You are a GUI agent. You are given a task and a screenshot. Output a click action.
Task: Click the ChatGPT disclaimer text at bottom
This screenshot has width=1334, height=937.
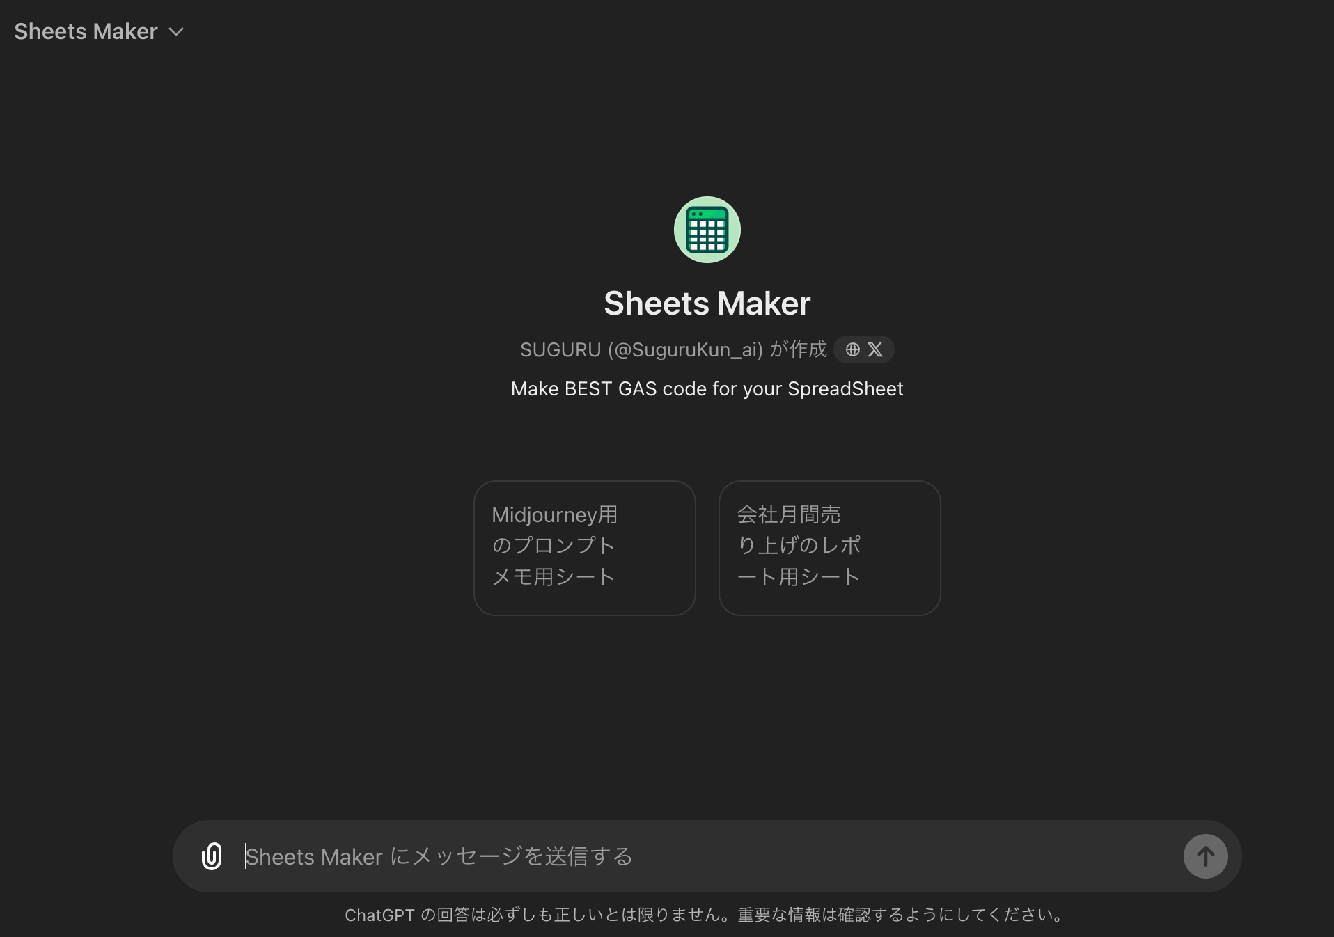point(704,915)
